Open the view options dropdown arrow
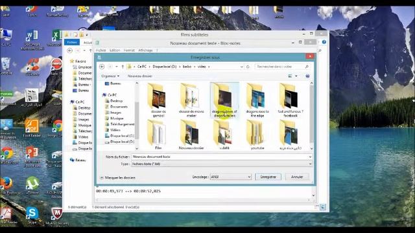This screenshot has width=415, height=233. coord(296,76)
